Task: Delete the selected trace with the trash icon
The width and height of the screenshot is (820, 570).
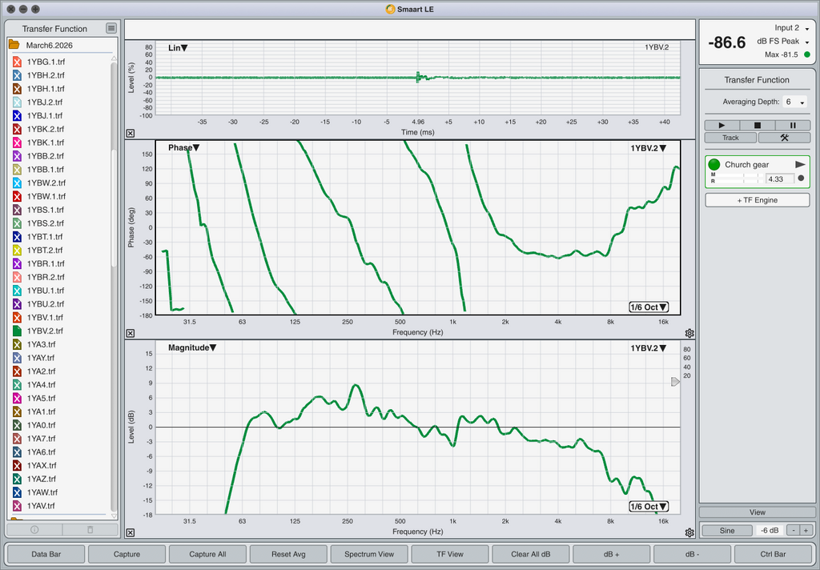Action: [x=90, y=529]
